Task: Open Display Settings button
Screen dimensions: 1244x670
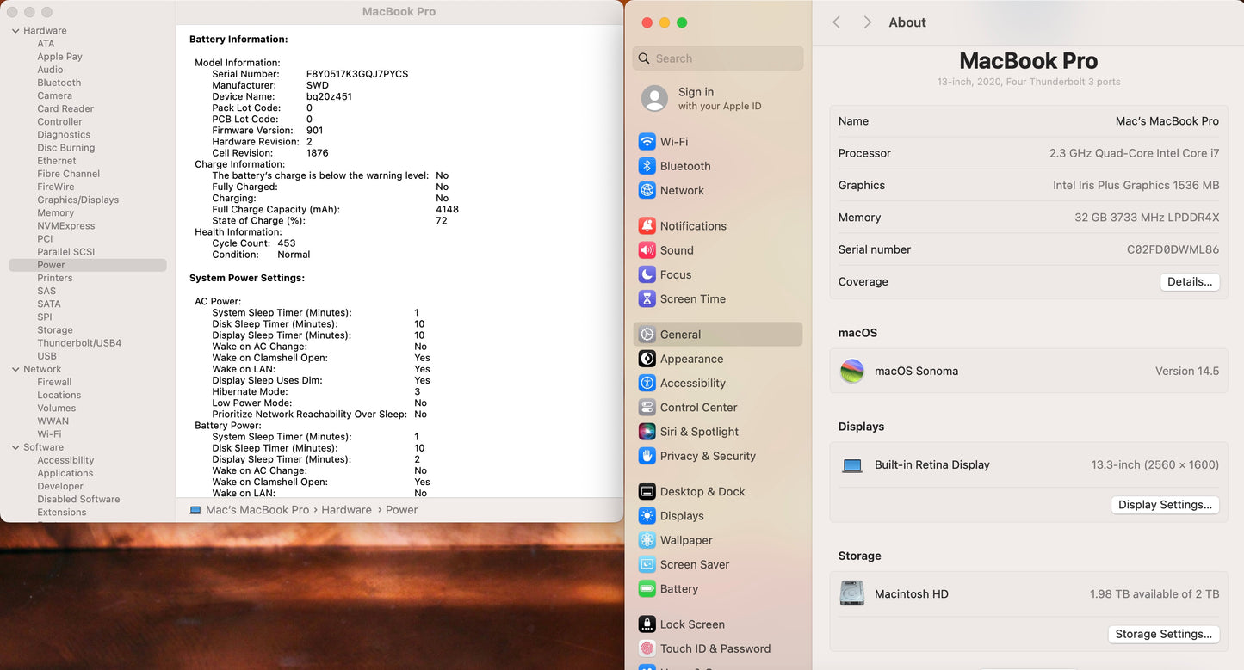Action: [x=1165, y=505]
